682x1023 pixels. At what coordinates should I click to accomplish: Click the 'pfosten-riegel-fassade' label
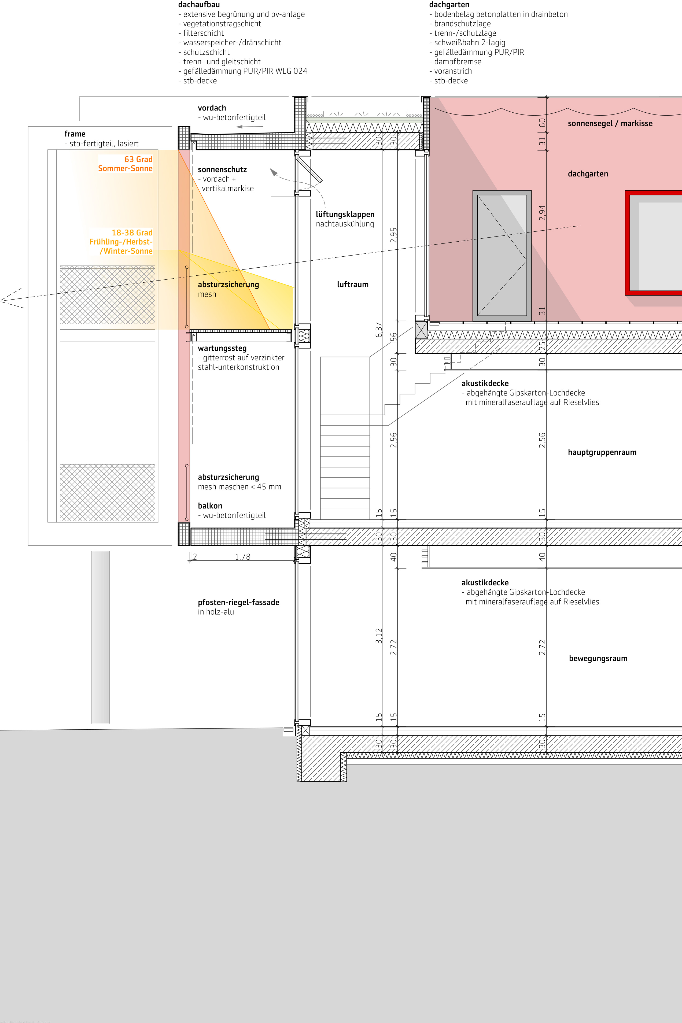[238, 602]
